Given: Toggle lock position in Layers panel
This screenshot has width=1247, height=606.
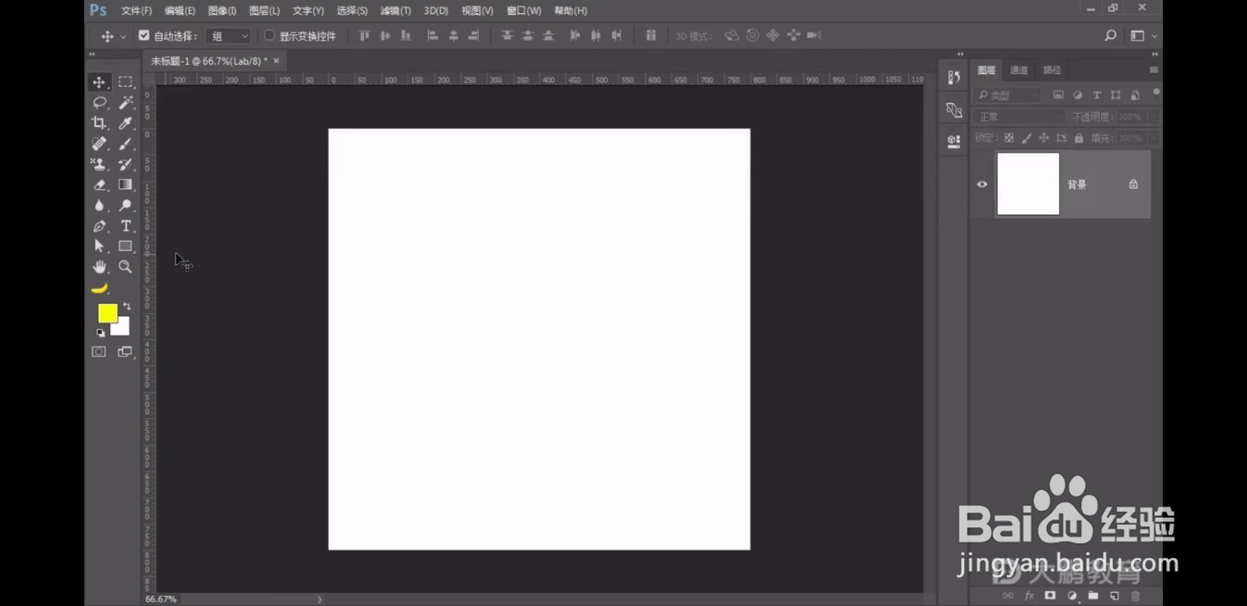Looking at the screenshot, I should click(1044, 138).
